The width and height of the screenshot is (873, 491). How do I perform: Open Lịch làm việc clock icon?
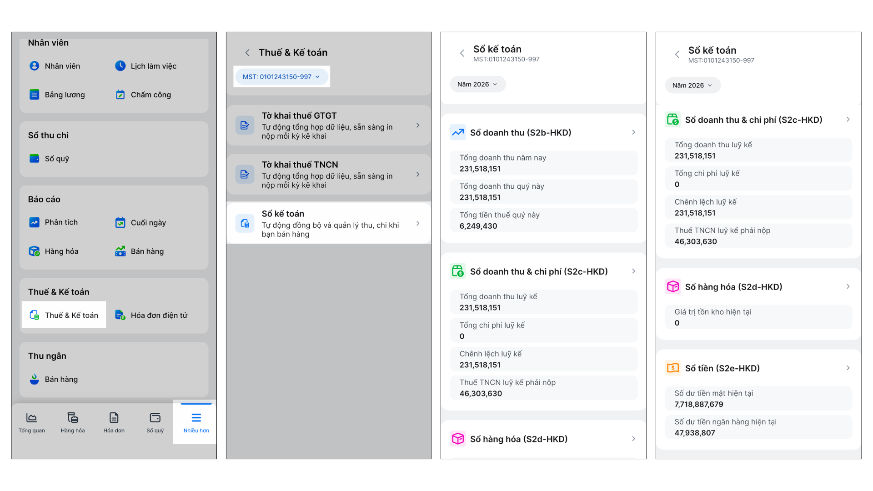click(x=120, y=66)
